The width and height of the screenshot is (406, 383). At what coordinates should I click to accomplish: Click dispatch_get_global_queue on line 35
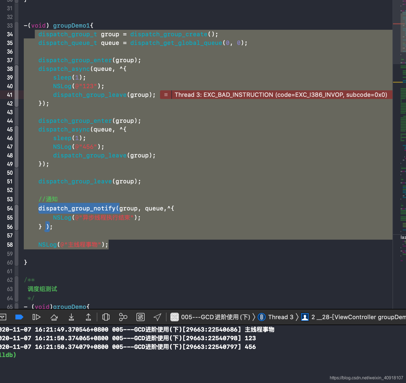(176, 43)
